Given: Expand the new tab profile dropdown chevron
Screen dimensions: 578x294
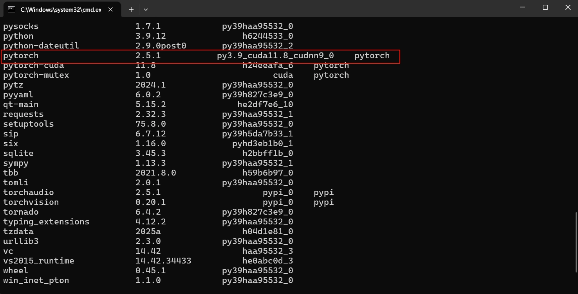Looking at the screenshot, I should tap(146, 9).
